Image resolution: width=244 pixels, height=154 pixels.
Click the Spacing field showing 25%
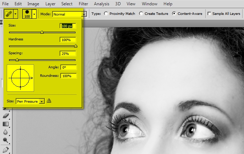point(68,53)
